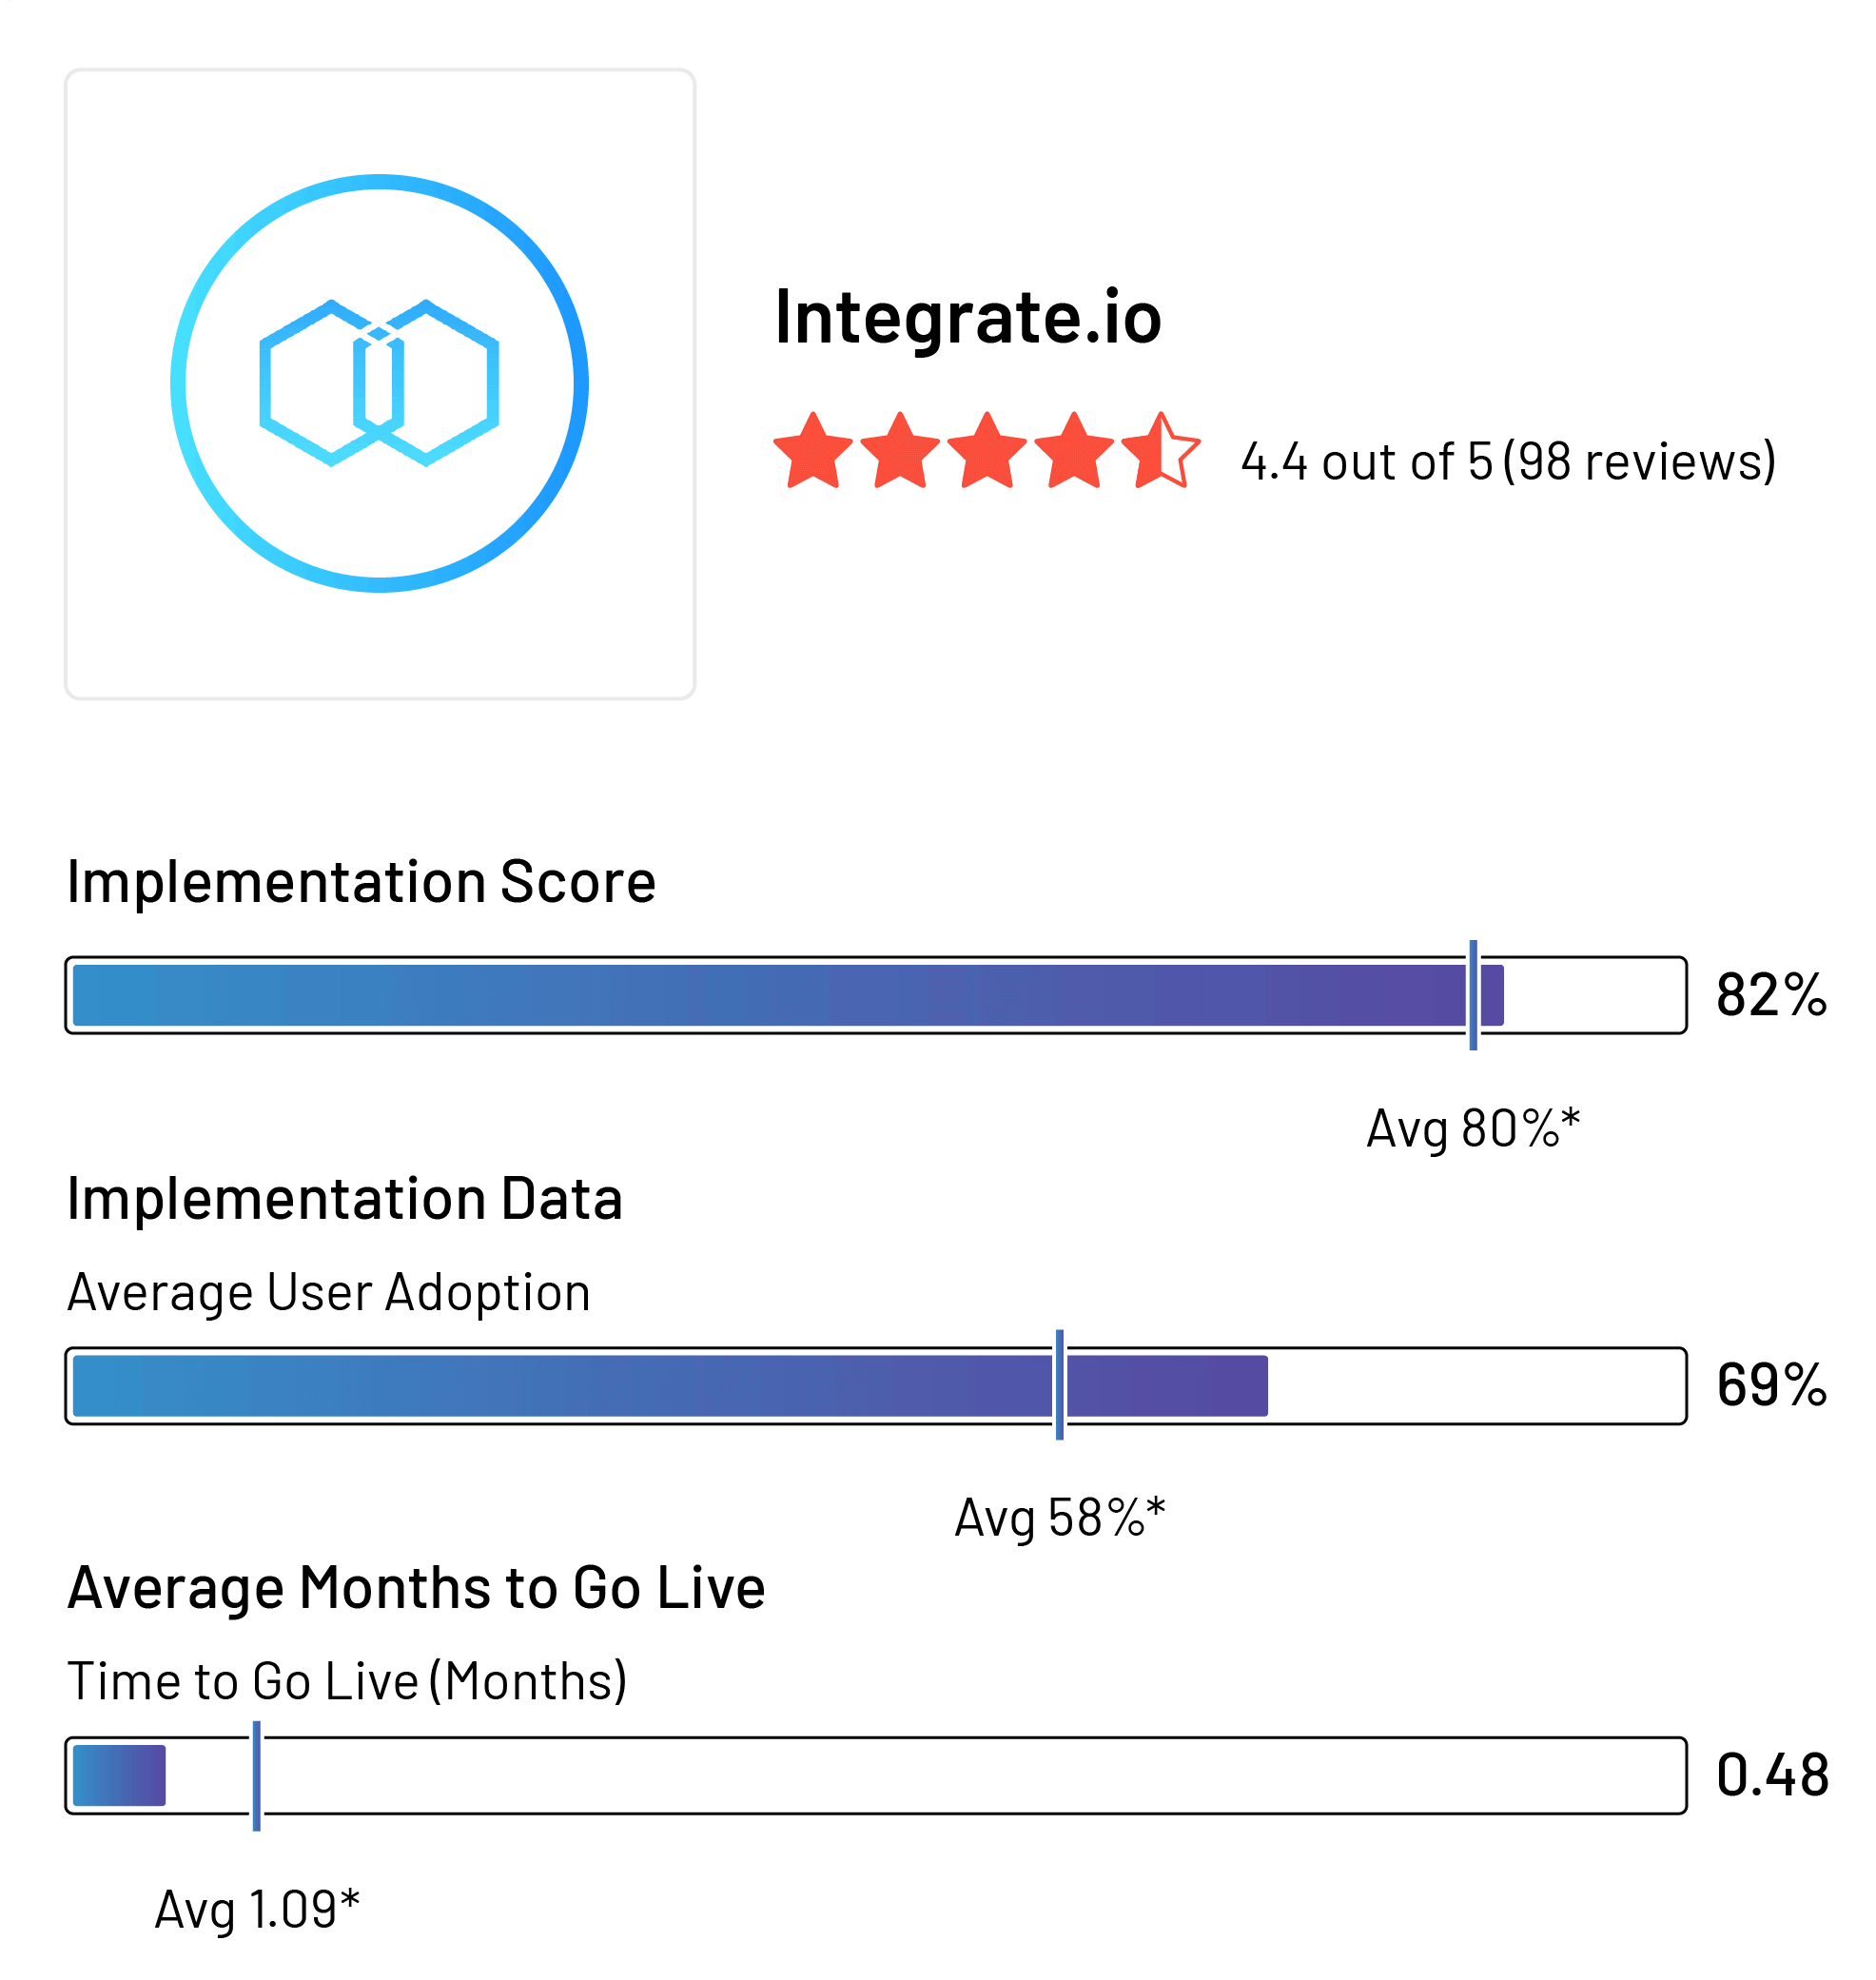Viewport: 1876px width, 1980px height.
Task: Click the 0.48 months value
Action: click(x=1772, y=1775)
